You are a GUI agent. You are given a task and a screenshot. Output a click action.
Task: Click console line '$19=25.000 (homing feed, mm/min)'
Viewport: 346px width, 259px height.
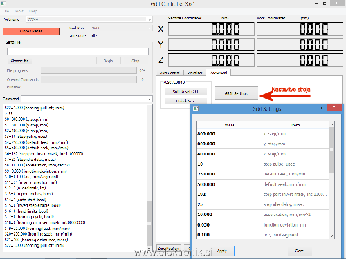click(x=37, y=229)
